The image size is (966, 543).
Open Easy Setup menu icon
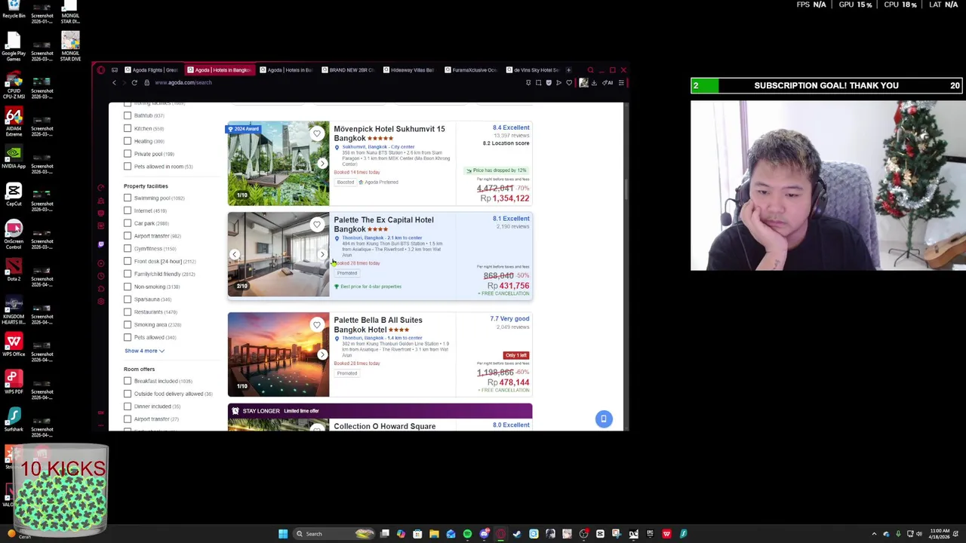pos(621,83)
